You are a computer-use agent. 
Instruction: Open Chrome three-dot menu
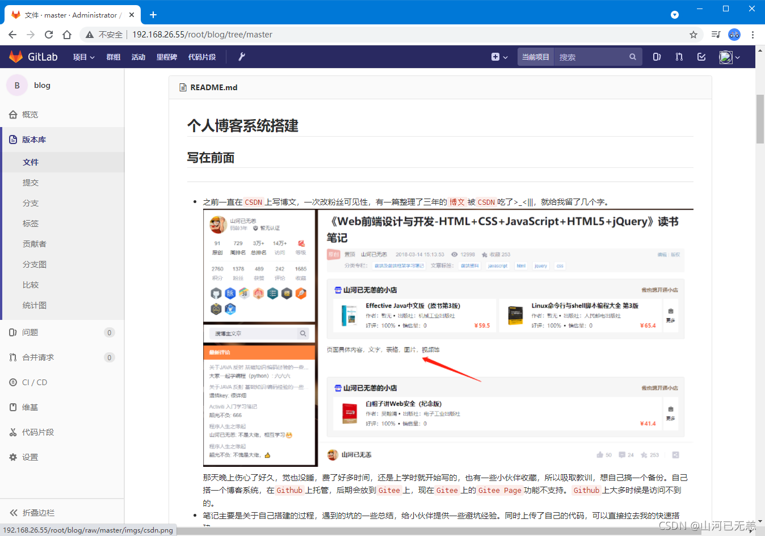click(x=753, y=35)
